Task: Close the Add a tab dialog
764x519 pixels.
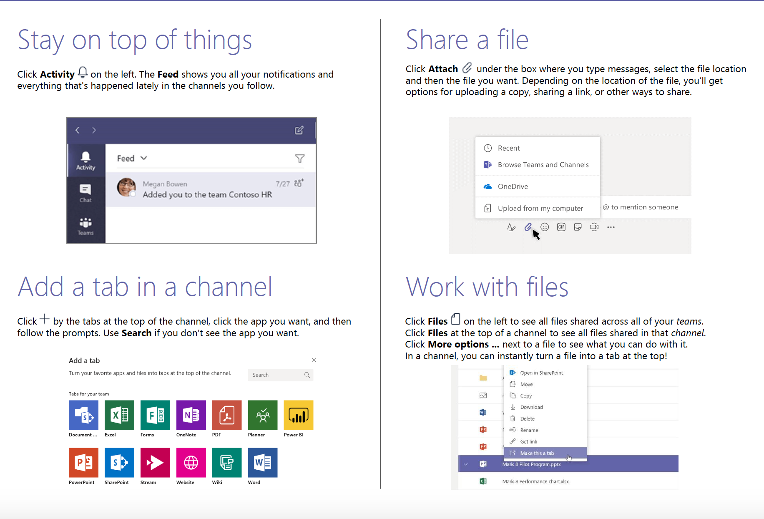Action: click(x=314, y=360)
